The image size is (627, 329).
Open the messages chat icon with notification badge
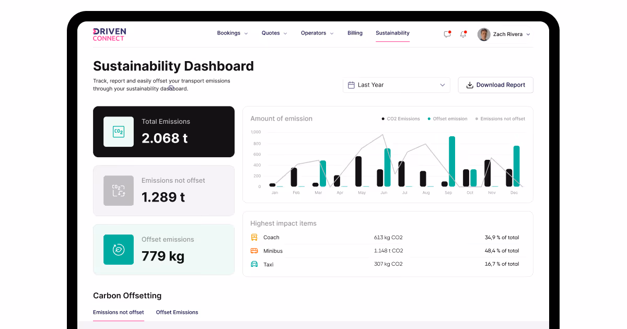(x=447, y=33)
